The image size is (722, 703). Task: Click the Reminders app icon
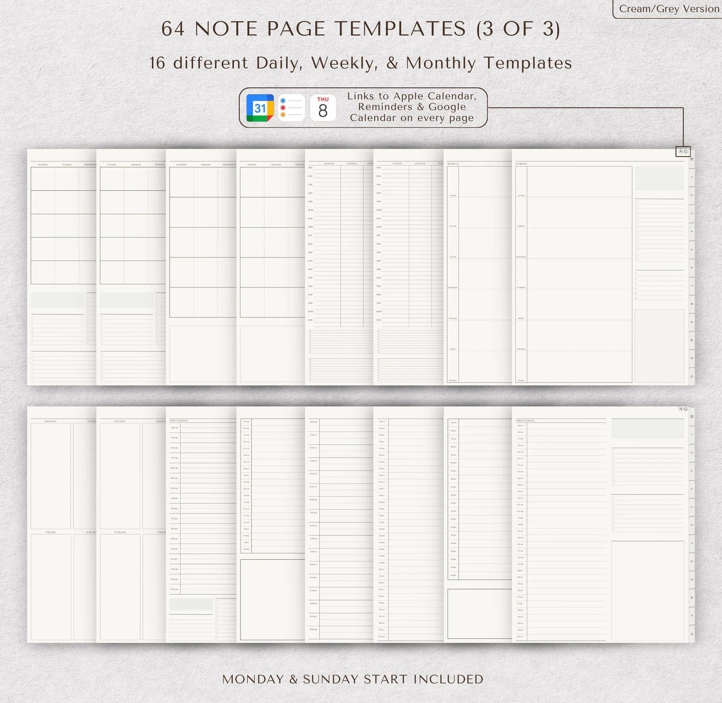point(291,108)
